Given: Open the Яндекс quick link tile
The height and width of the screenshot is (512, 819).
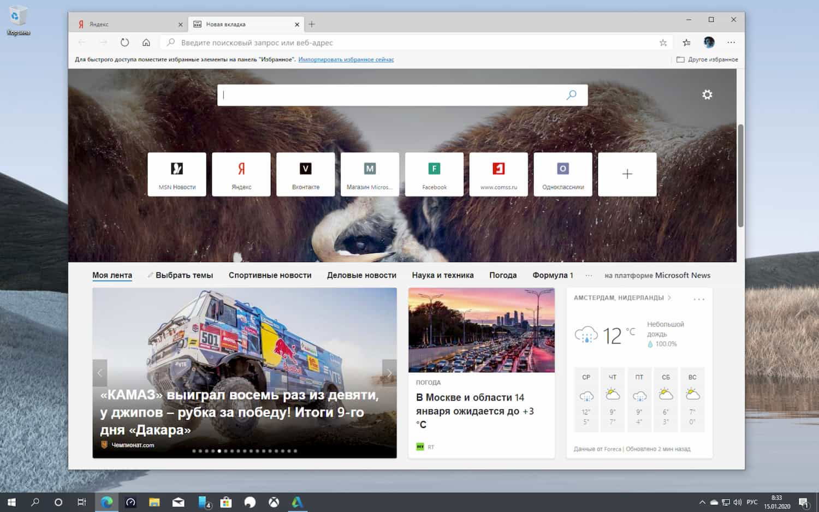Looking at the screenshot, I should (241, 174).
